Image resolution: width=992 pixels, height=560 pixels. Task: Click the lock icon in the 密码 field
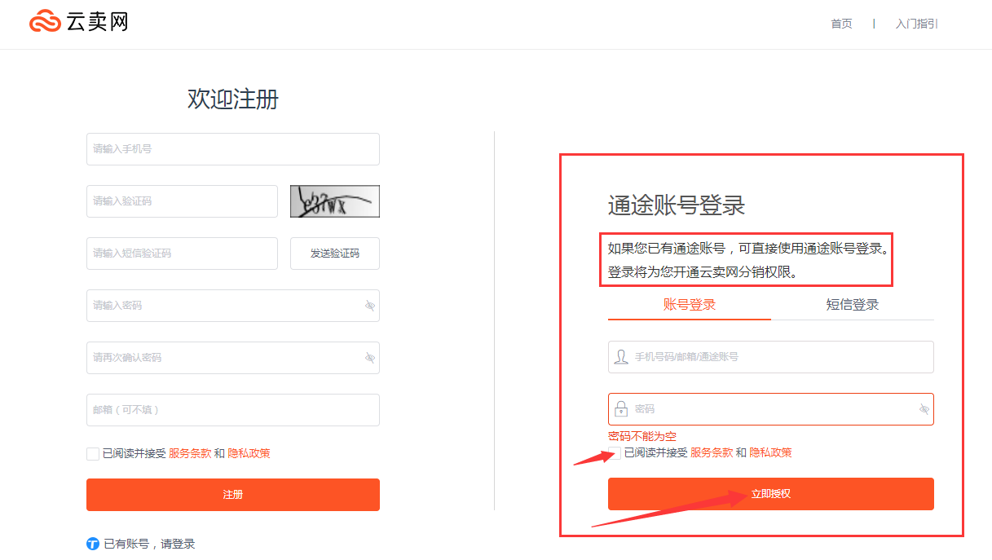[x=619, y=408]
